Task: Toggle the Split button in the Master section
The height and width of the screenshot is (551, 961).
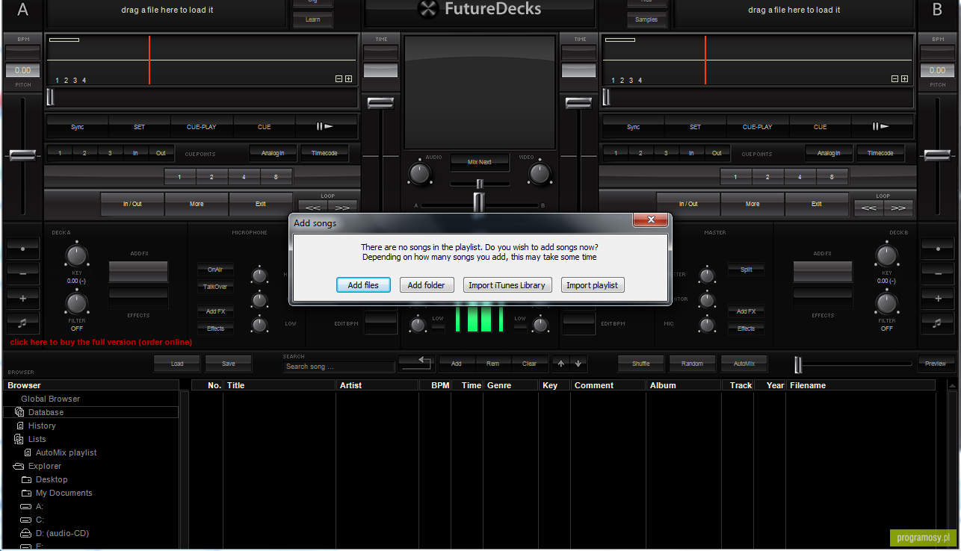Action: coord(746,270)
